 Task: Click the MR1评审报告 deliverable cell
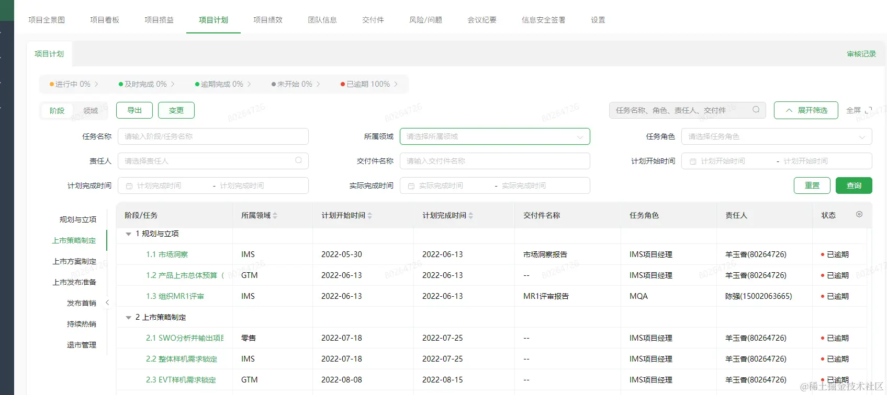point(546,296)
